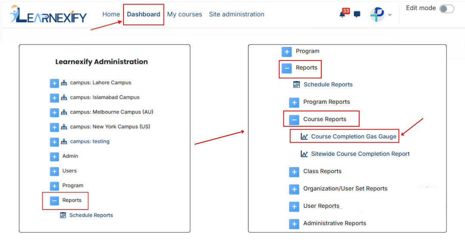Expand the campus: testing node

[x=54, y=142]
